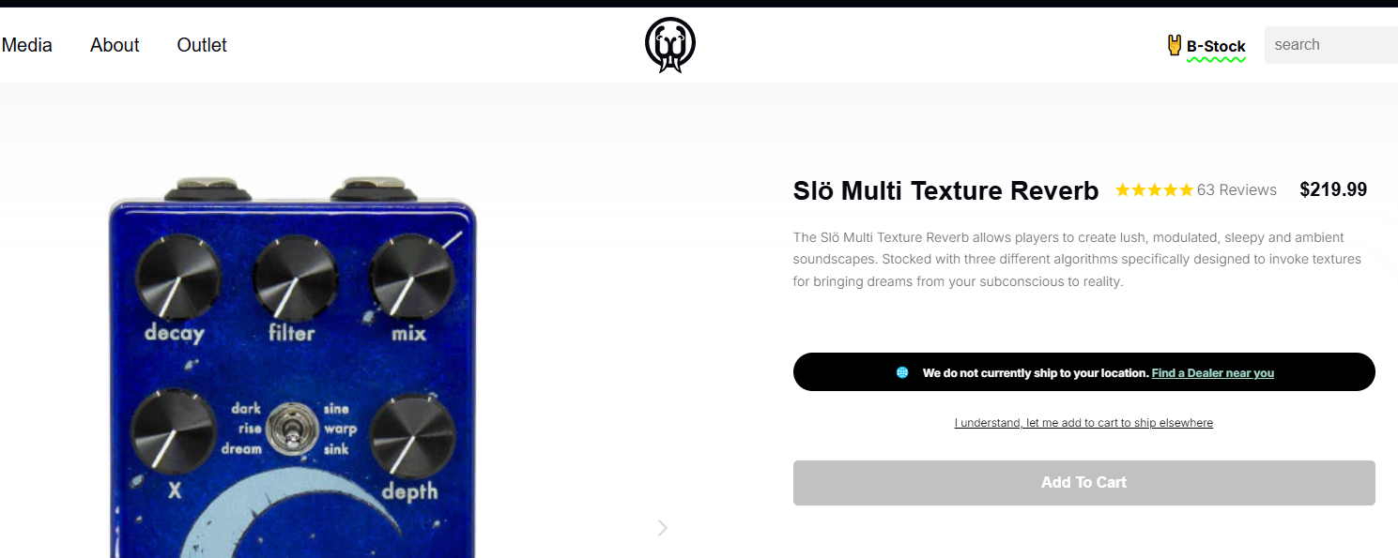Click I understand, let me add to cart link
Viewport: 1398px width, 558px height.
pyautogui.click(x=1083, y=423)
